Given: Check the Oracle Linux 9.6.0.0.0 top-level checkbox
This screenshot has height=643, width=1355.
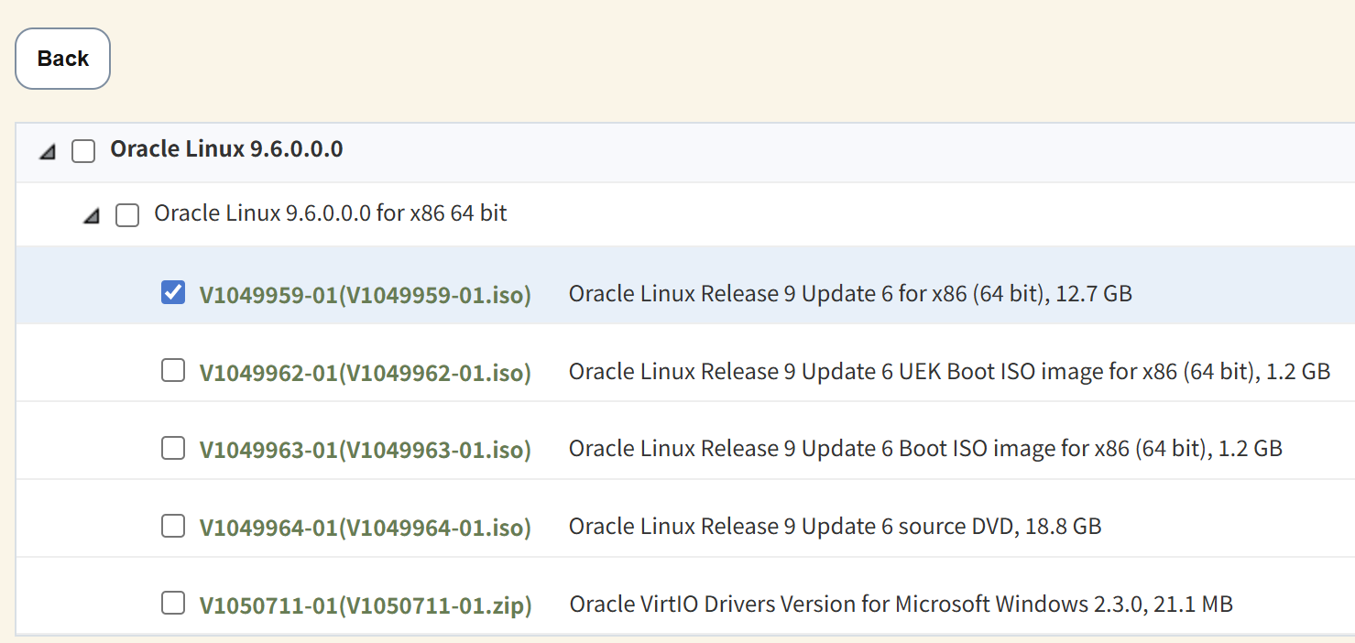Looking at the screenshot, I should (83, 151).
